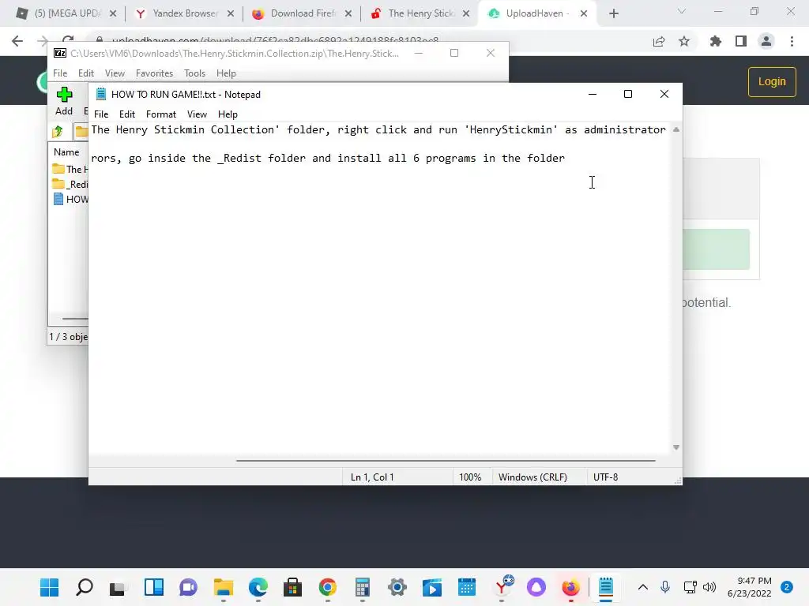Image resolution: width=809 pixels, height=606 pixels.
Task: Click Notepad horizontal scrollbar thumb
Action: (x=446, y=461)
